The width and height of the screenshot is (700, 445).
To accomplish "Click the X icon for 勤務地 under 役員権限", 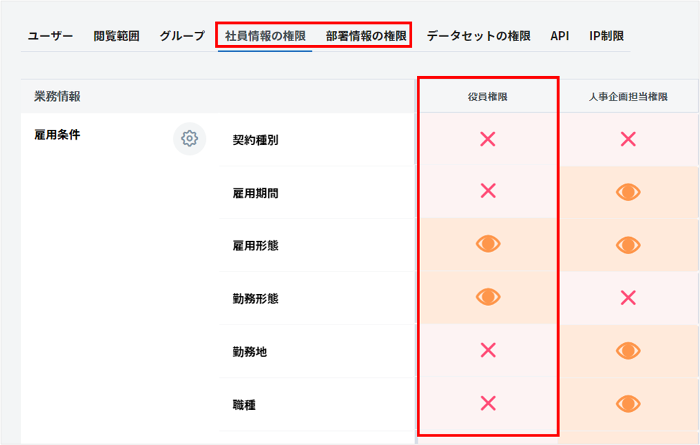I will [x=488, y=350].
